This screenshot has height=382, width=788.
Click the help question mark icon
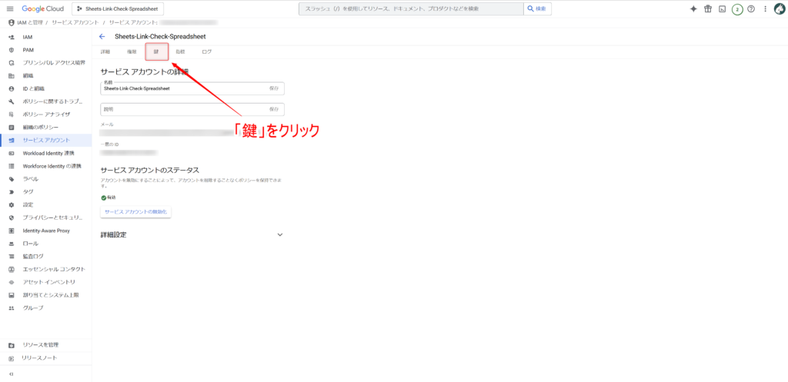[750, 8]
